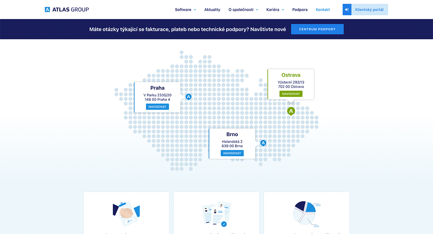
Task: Open the Aktuality menu item
Action: click(212, 10)
